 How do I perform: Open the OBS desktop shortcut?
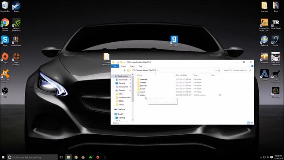5,92
